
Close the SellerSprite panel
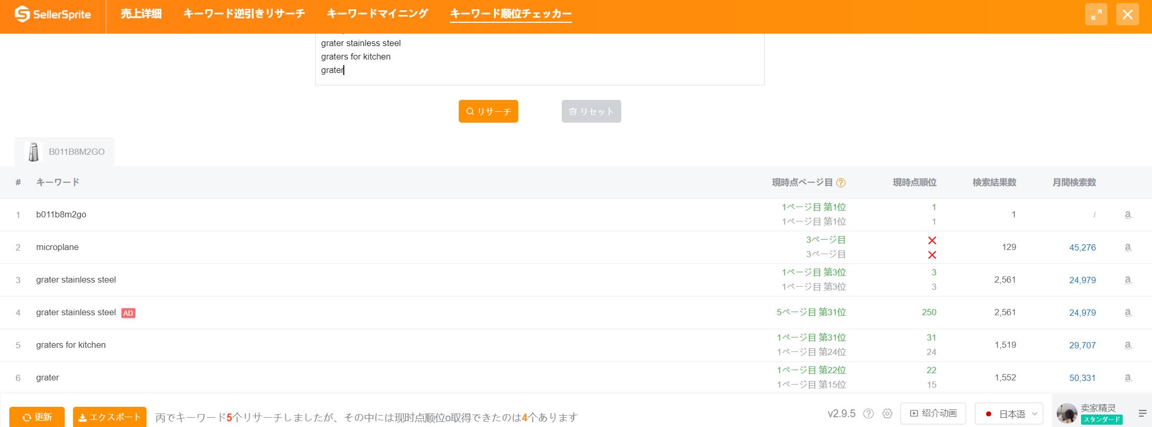(x=1127, y=14)
